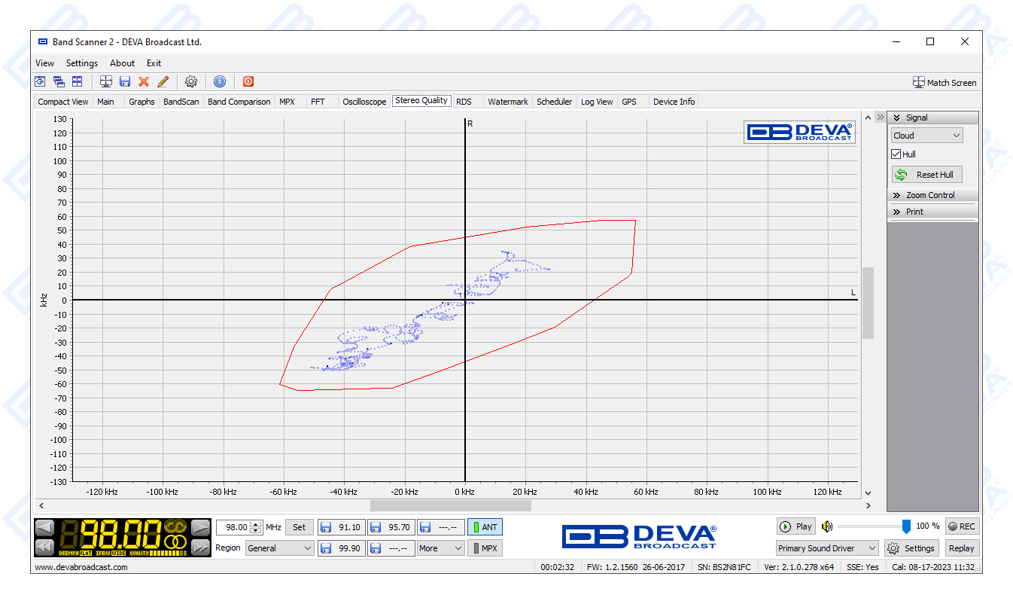Open the Settings menu
This screenshot has height=604, width=1013.
[82, 63]
